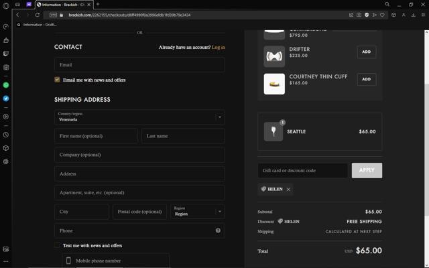Click the Email input field
Image resolution: width=429 pixels, height=268 pixels.
[139, 65]
